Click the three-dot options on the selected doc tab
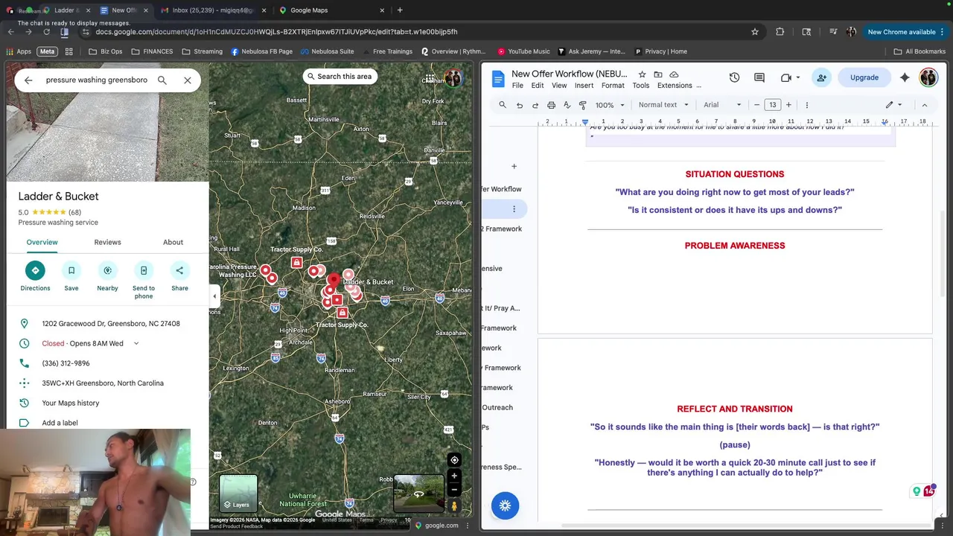This screenshot has height=536, width=953. [x=514, y=209]
